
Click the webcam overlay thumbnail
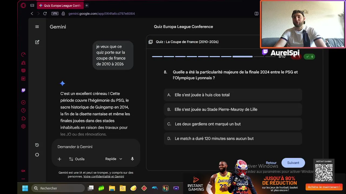[x=303, y=24]
